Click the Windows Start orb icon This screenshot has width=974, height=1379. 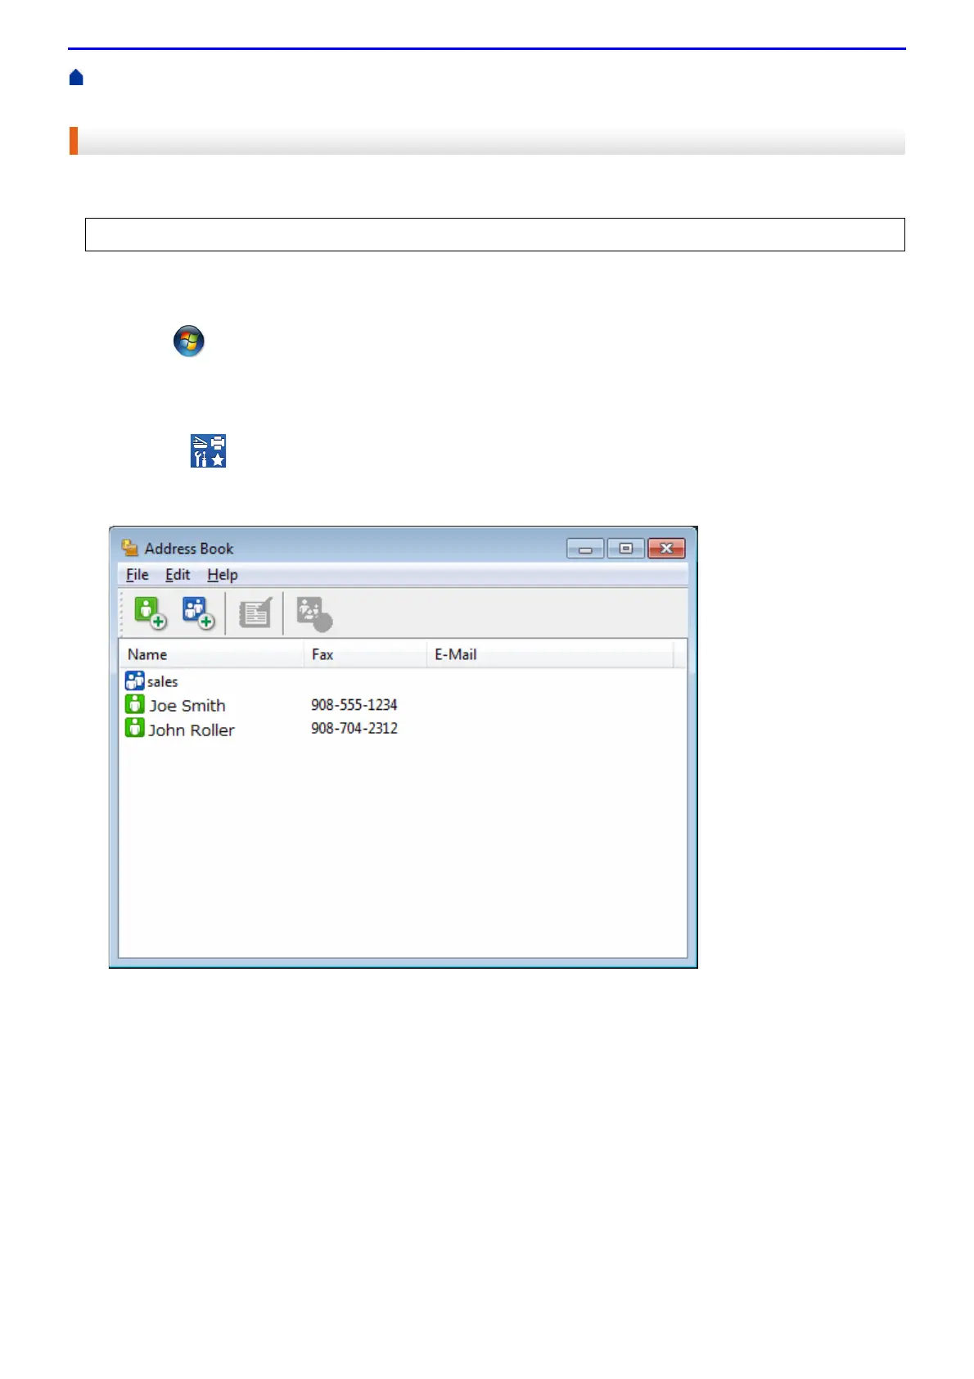pyautogui.click(x=189, y=341)
